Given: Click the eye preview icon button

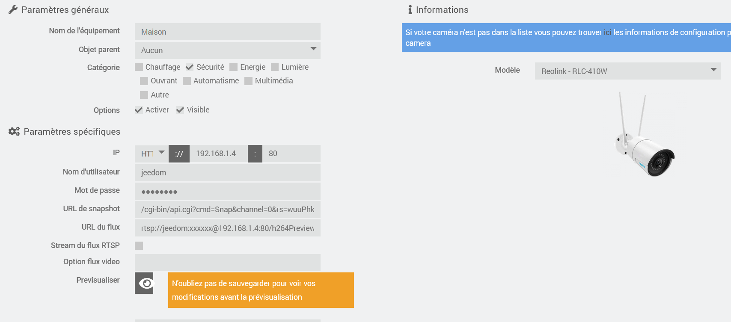Looking at the screenshot, I should (144, 283).
